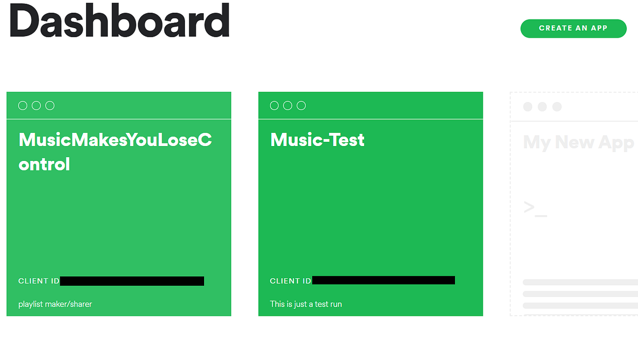This screenshot has height=342, width=638.
Task: Click the last circle icon on Music-Test card
Action: point(301,105)
